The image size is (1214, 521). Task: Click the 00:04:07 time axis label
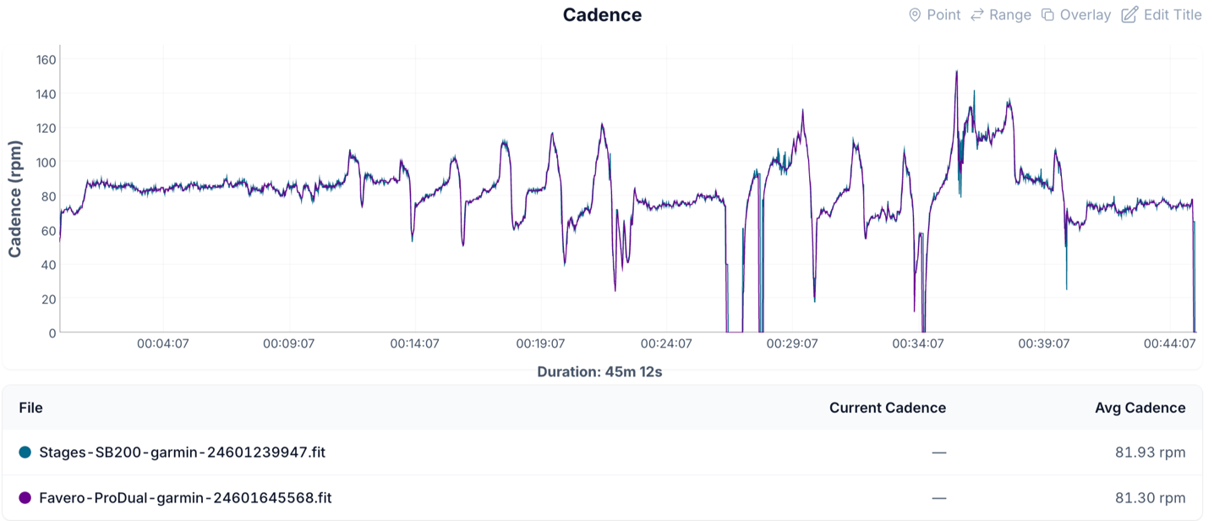(162, 344)
